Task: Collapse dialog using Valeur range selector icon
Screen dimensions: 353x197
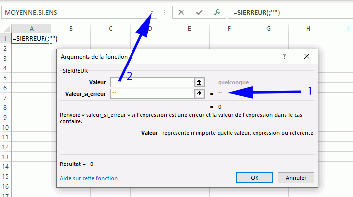Action: [x=199, y=82]
